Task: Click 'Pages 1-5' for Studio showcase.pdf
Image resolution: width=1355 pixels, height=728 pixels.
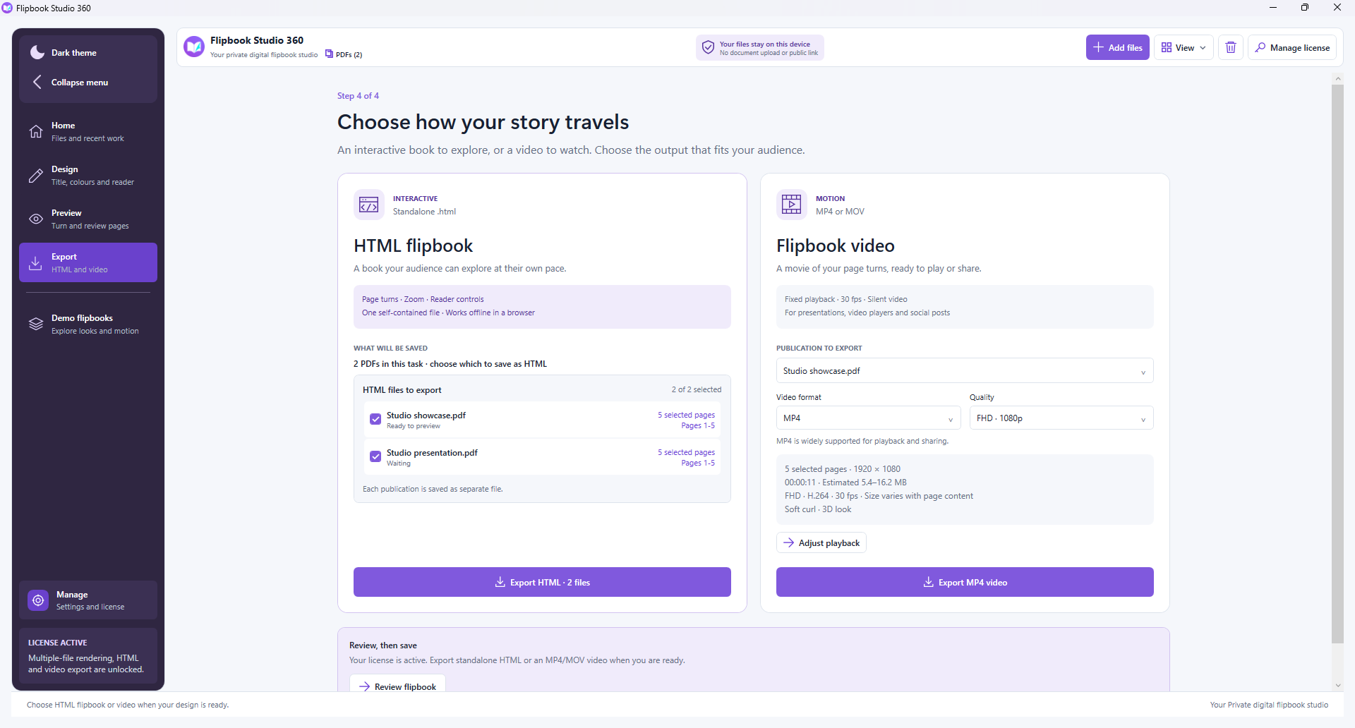Action: [x=698, y=425]
